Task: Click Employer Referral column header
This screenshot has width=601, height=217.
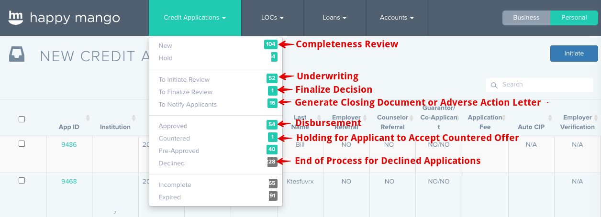Action: 347,122
